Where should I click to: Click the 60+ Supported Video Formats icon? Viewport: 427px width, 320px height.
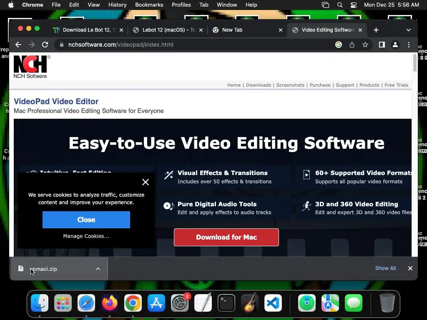pos(306,175)
